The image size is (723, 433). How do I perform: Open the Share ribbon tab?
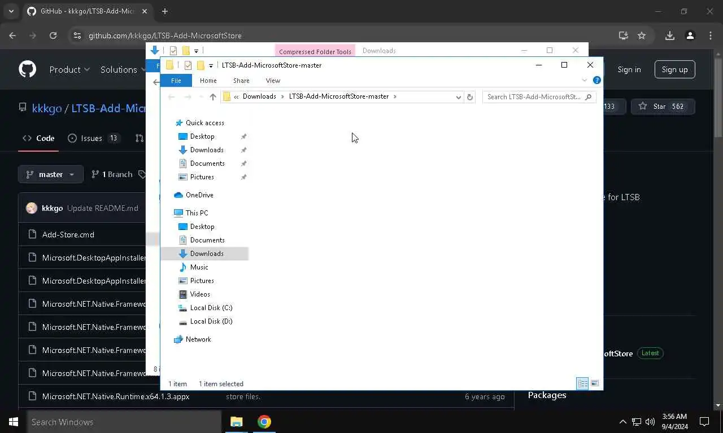241,81
